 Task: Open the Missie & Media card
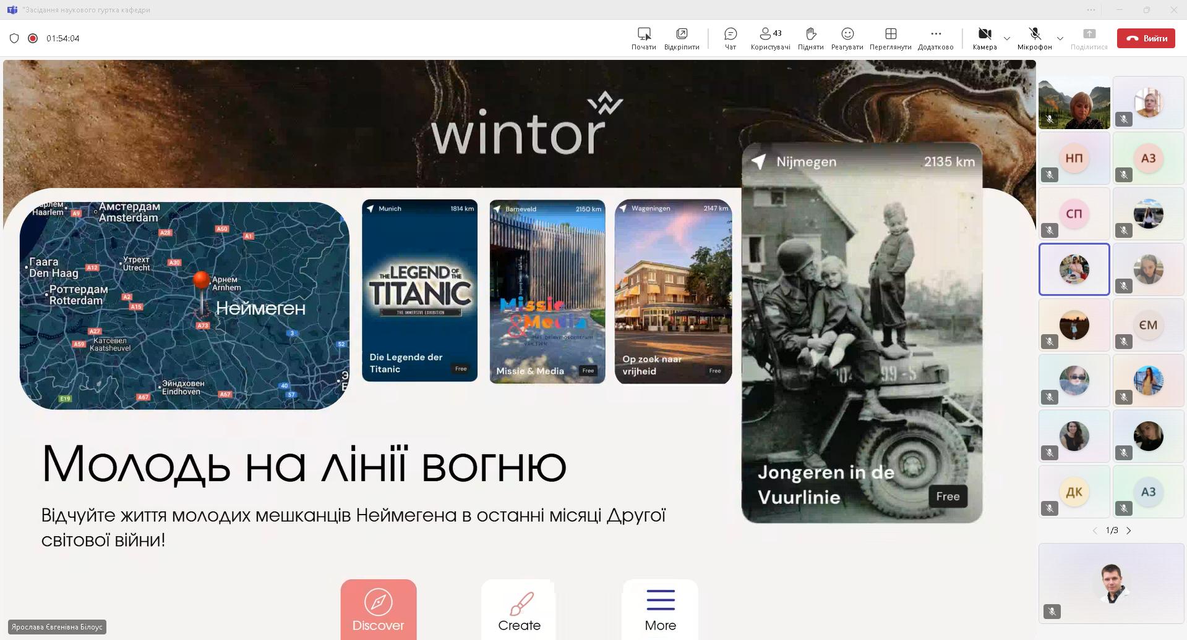pyautogui.click(x=547, y=291)
